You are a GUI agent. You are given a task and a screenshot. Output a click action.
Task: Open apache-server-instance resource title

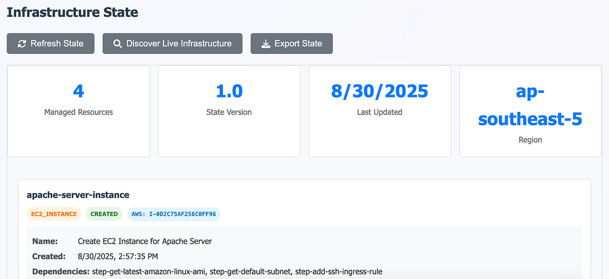coord(78,195)
